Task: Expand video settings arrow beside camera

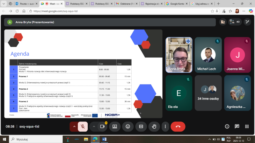Action: click(94, 126)
